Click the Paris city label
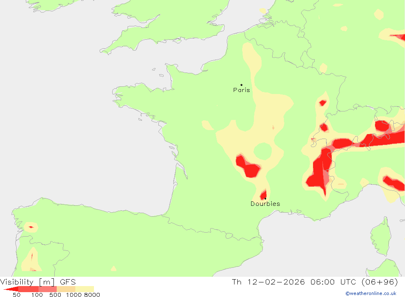This screenshot has width=405, height=297. coord(241,90)
